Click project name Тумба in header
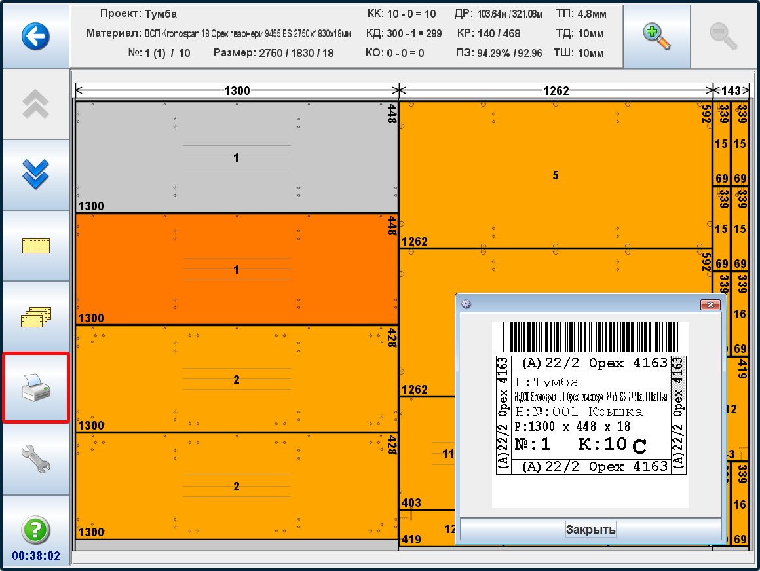This screenshot has width=760, height=571. [161, 14]
